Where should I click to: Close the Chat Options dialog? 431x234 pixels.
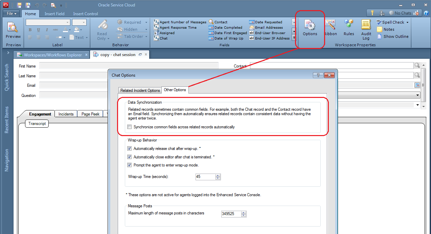point(329,75)
